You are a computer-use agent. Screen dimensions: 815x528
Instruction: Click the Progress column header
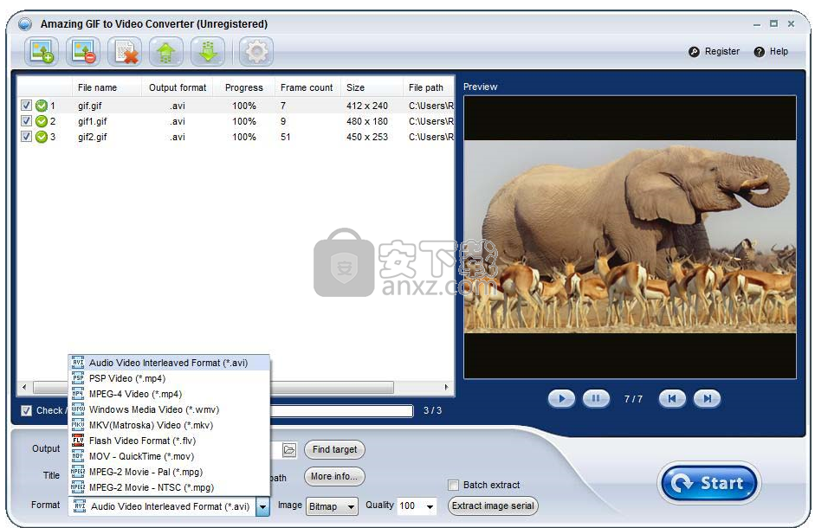click(244, 87)
